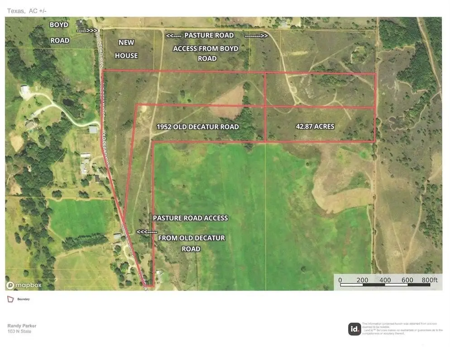Screen dimensions: 450x347
Task: Click the Randy Parker name
Action: (21, 326)
